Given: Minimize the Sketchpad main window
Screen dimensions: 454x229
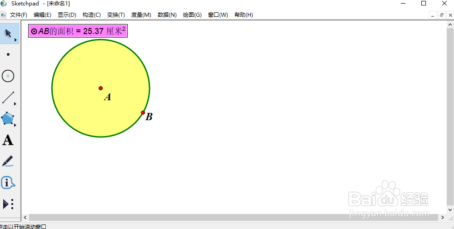Looking at the screenshot, I should pyautogui.click(x=403, y=4).
